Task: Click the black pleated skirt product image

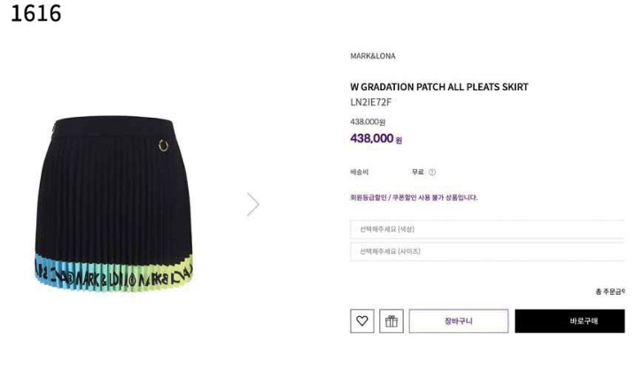Action: click(113, 204)
